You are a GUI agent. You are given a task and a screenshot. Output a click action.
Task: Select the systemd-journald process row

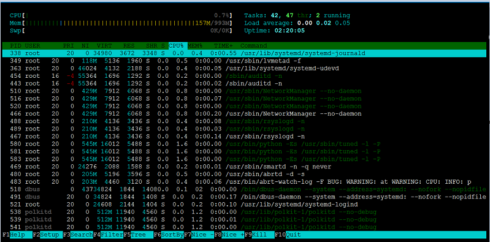[x=245, y=53]
